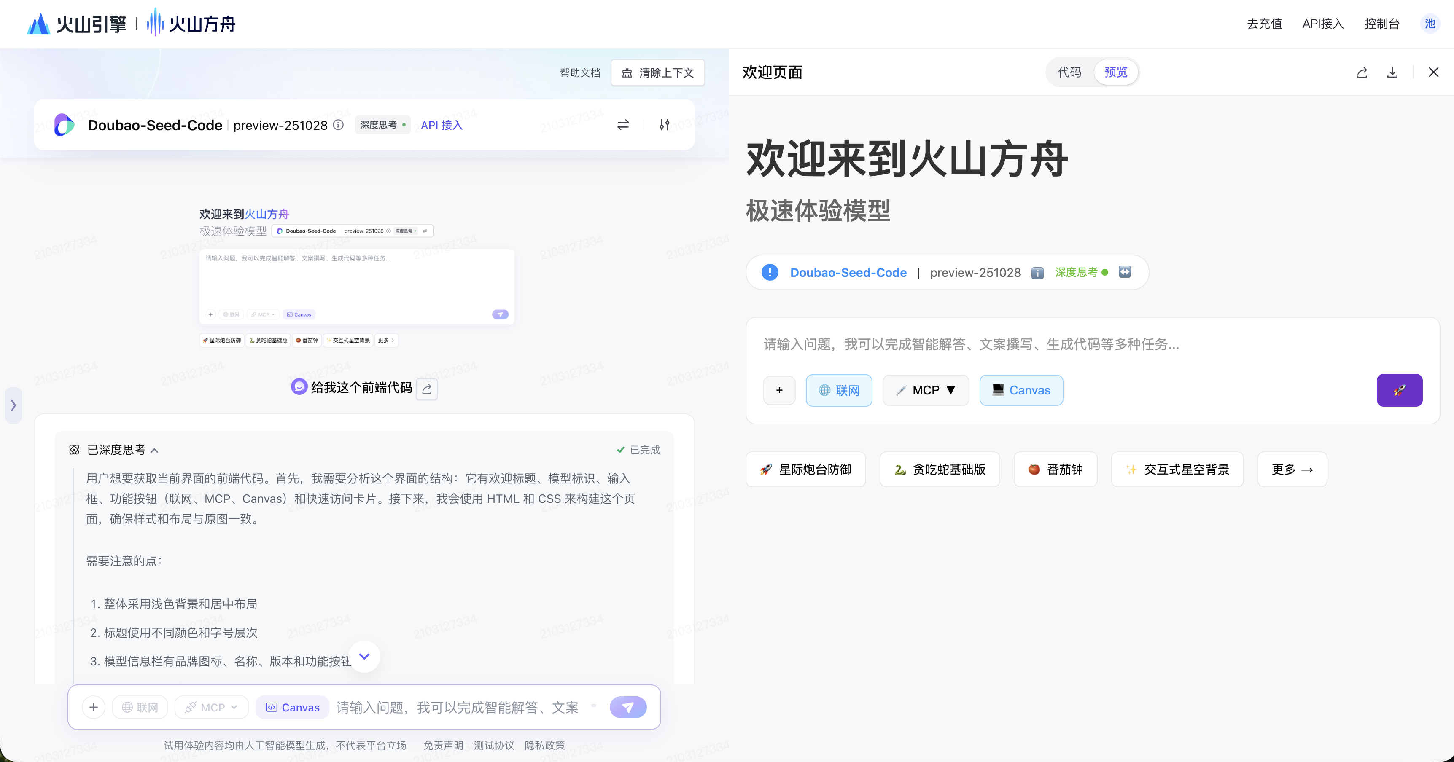Click the 清除上下文 button
Image resolution: width=1454 pixels, height=762 pixels.
pos(657,73)
